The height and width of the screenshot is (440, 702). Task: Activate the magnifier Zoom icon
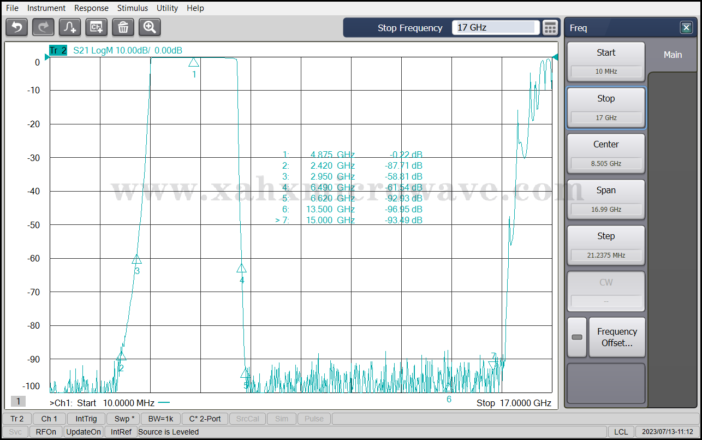pos(150,27)
